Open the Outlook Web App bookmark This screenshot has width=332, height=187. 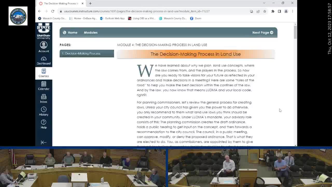112,18
